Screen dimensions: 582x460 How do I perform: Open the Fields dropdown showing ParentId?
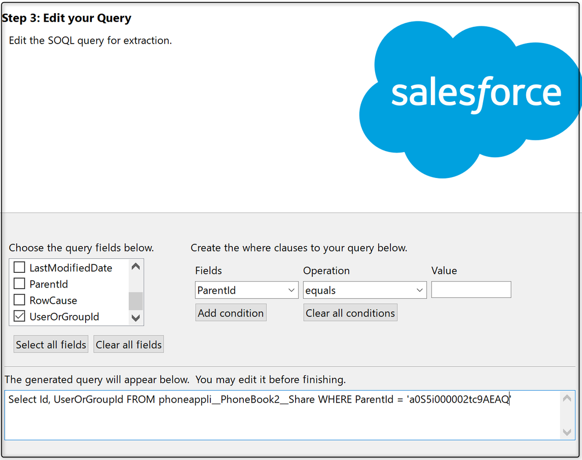click(246, 290)
